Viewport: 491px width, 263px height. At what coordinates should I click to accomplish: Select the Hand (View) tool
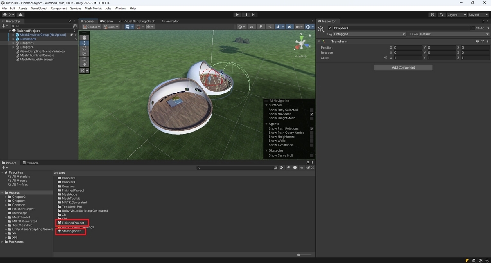pyautogui.click(x=84, y=38)
